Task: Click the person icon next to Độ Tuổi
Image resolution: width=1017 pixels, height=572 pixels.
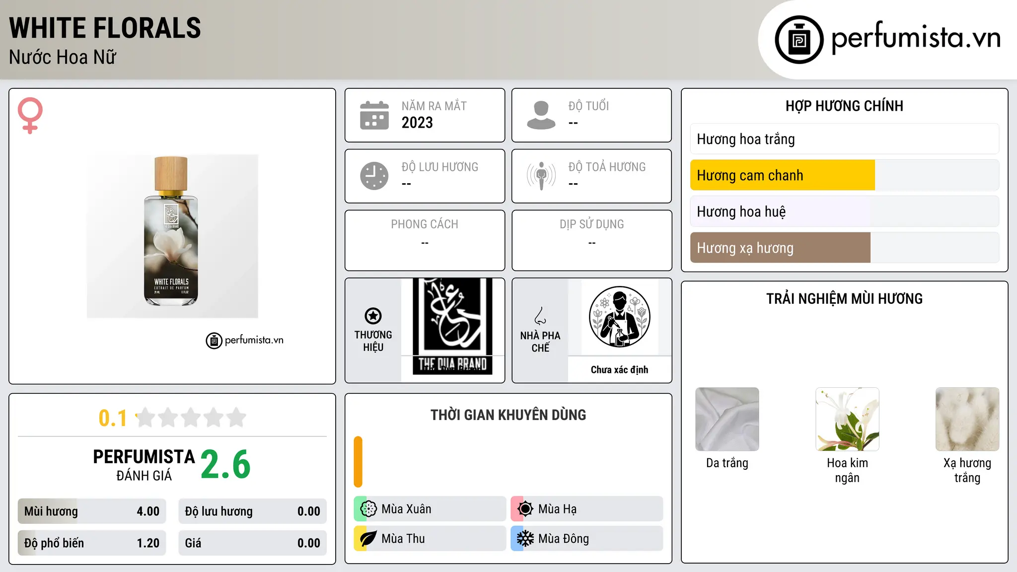Action: coord(541,115)
